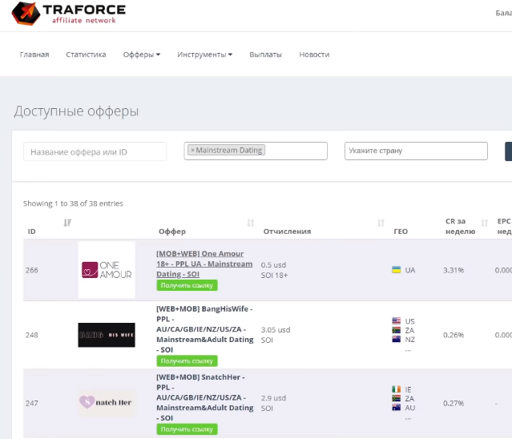Viewport: 512px width, 439px height.
Task: Click the South Africa flag in BangHisWife row
Action: coord(396,330)
